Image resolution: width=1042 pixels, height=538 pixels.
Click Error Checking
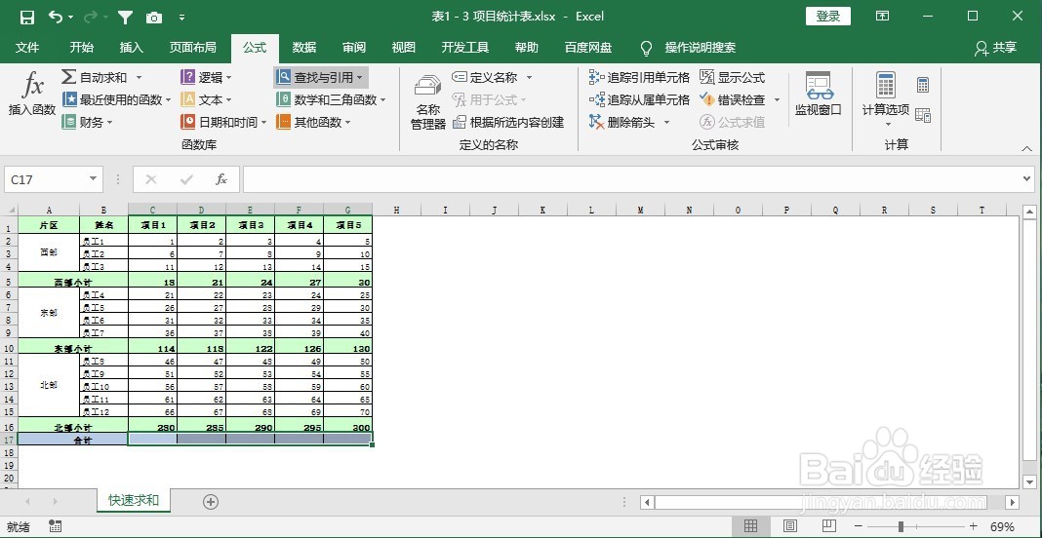click(x=733, y=99)
